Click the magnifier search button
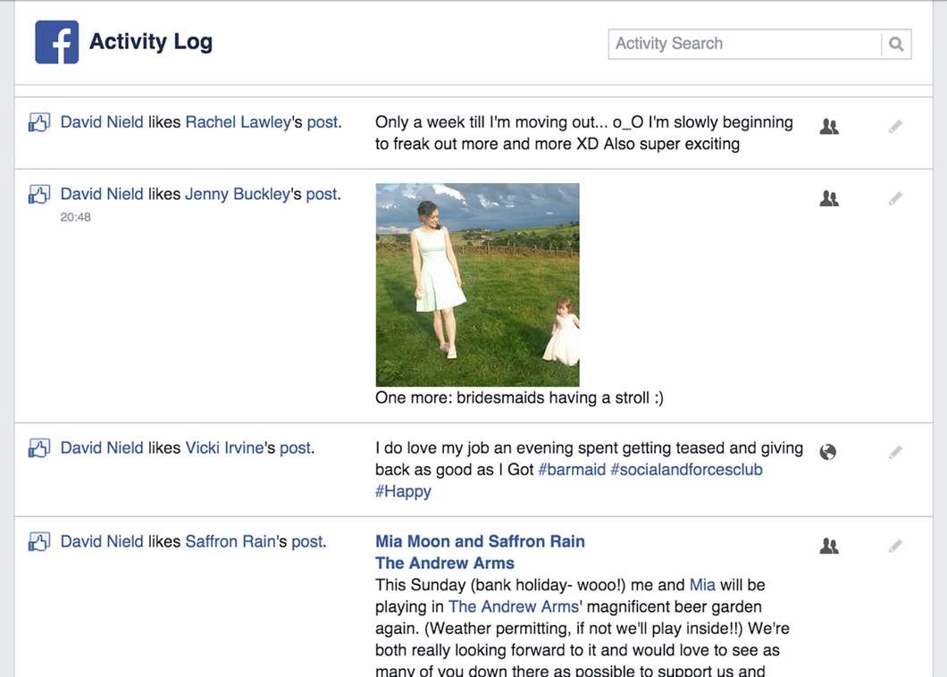947x677 pixels. 896,44
